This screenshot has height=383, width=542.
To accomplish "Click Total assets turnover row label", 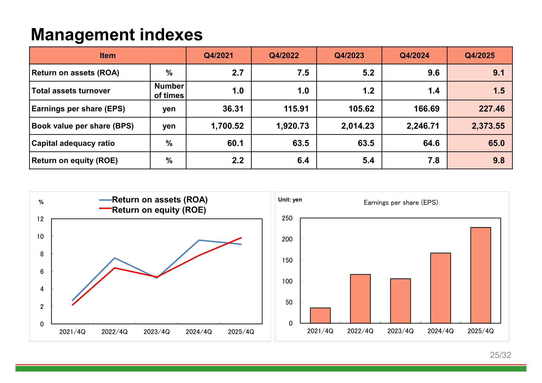I will (x=71, y=91).
